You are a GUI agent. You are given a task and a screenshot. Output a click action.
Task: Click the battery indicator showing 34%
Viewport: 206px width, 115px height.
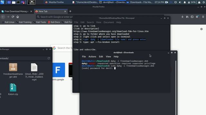(192, 2)
